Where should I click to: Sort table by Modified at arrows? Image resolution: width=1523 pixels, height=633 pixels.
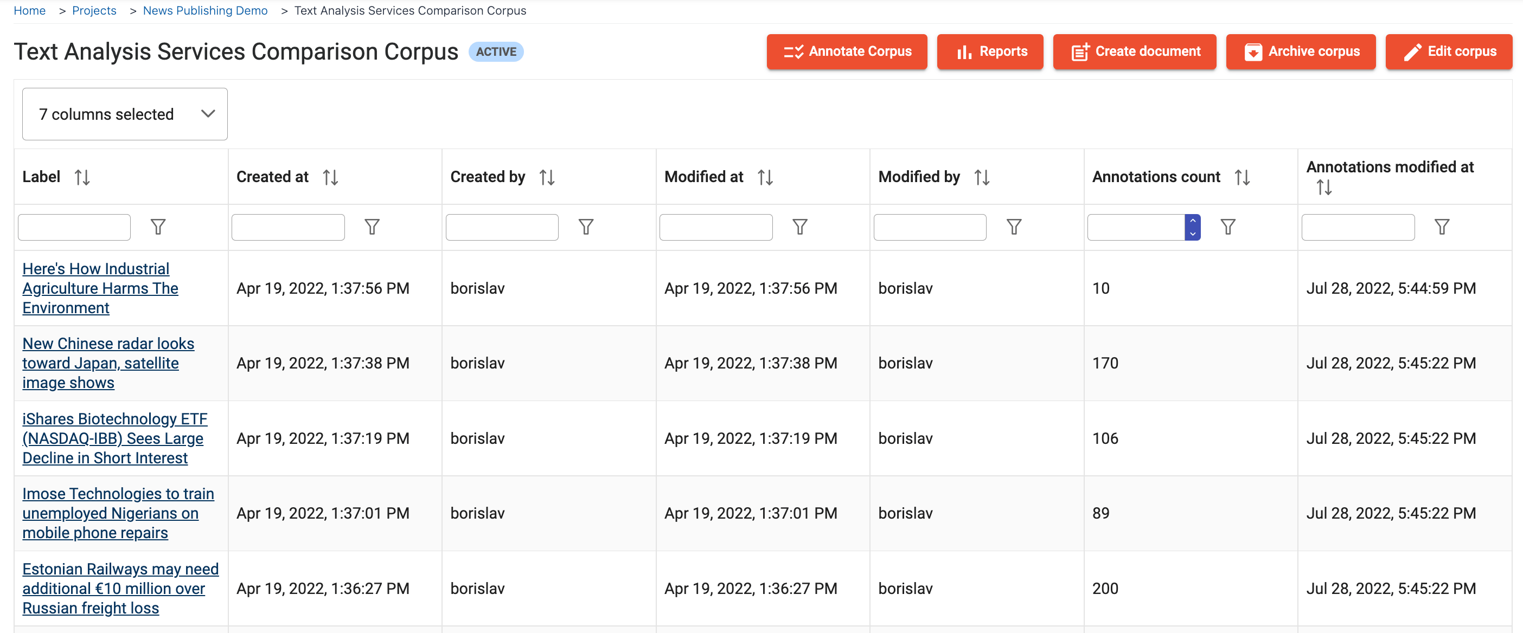[765, 177]
